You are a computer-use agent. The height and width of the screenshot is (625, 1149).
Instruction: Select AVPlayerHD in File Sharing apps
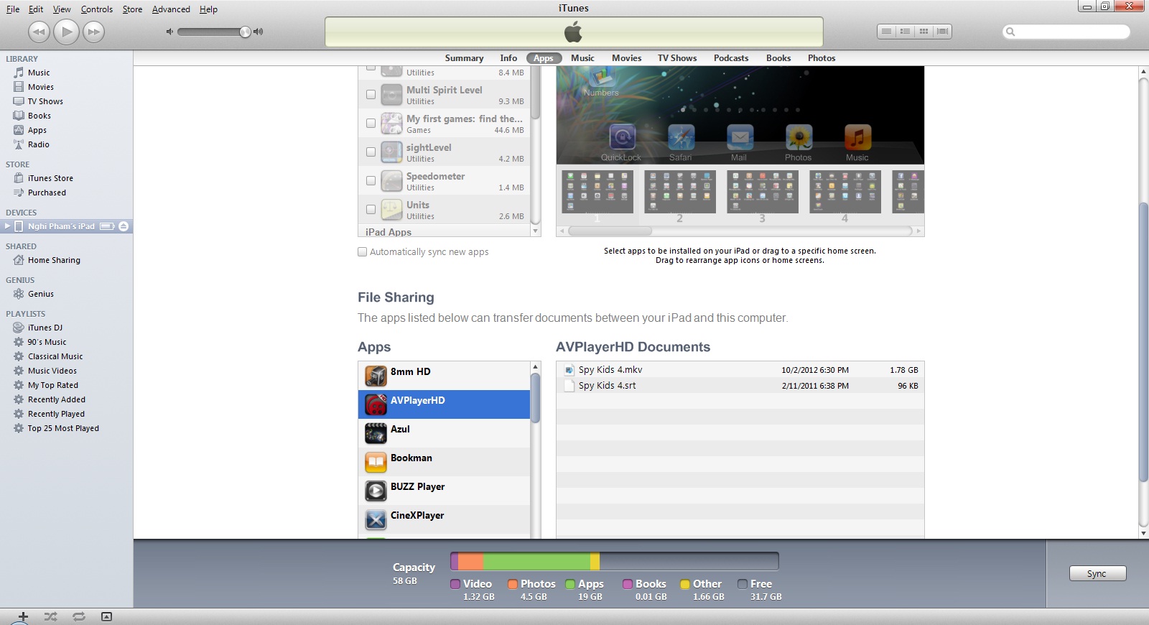444,404
